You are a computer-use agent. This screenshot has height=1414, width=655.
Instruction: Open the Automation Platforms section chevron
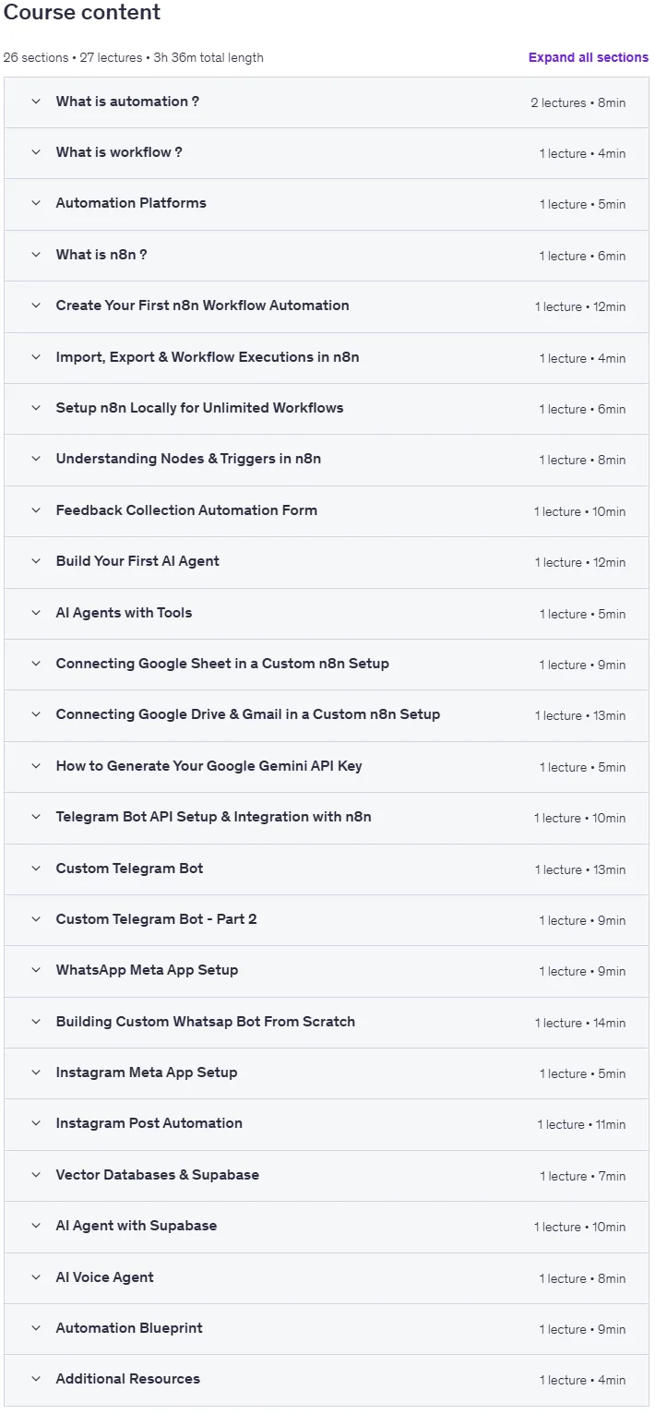click(x=36, y=203)
